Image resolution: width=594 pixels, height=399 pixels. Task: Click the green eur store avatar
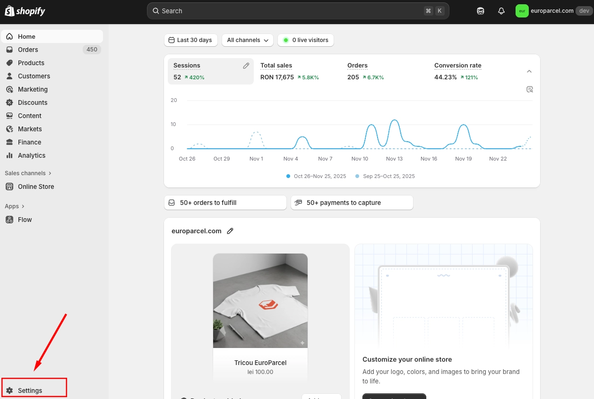coord(522,11)
